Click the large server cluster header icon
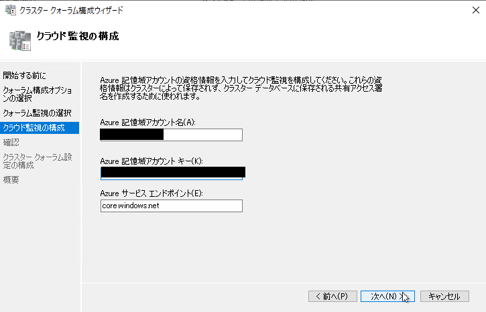The height and width of the screenshot is (312, 486). point(20,41)
